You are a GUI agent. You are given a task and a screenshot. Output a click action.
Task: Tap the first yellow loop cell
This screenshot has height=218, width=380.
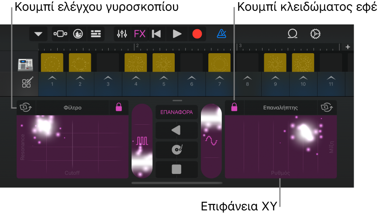click(52, 63)
